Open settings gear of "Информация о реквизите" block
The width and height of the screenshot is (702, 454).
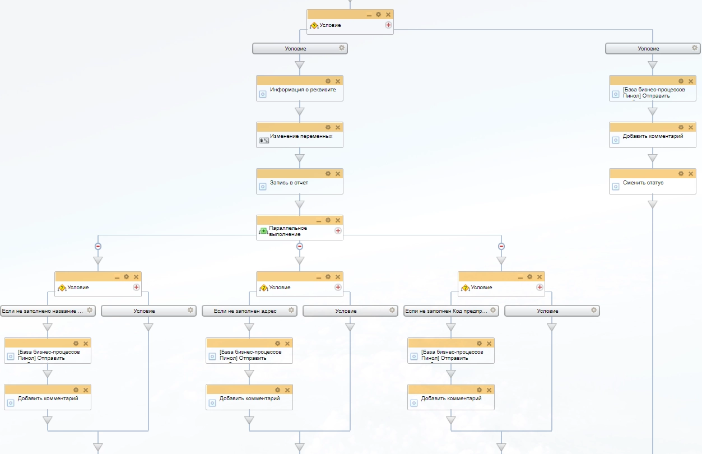click(328, 81)
